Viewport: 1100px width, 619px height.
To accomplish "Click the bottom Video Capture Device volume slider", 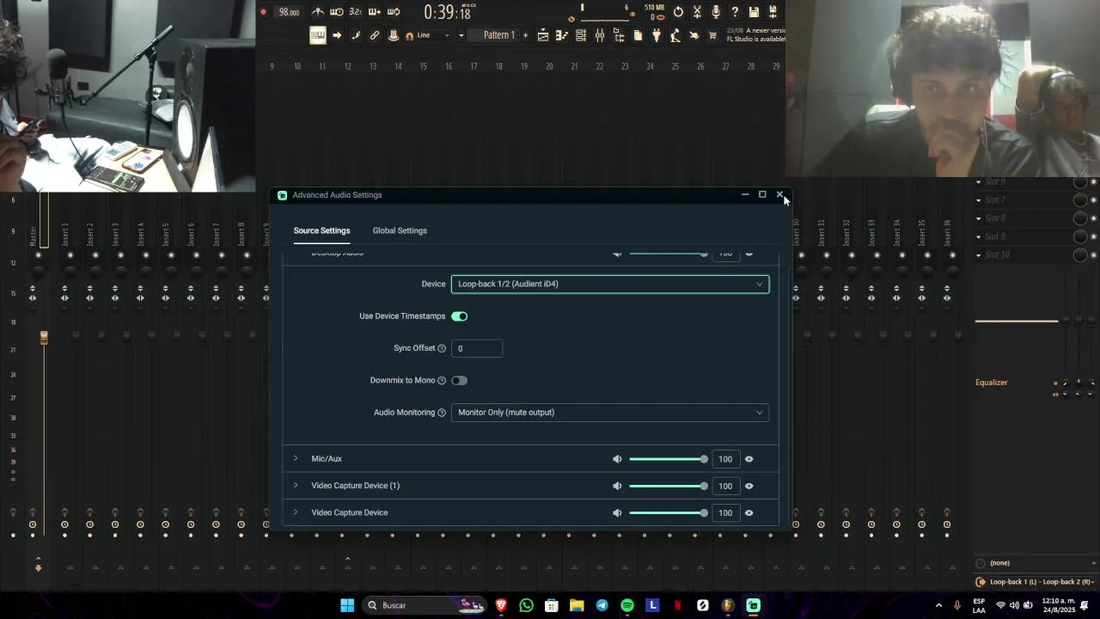I will [x=669, y=512].
